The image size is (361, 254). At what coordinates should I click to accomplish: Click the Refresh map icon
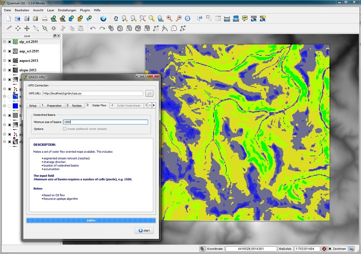tap(187, 18)
